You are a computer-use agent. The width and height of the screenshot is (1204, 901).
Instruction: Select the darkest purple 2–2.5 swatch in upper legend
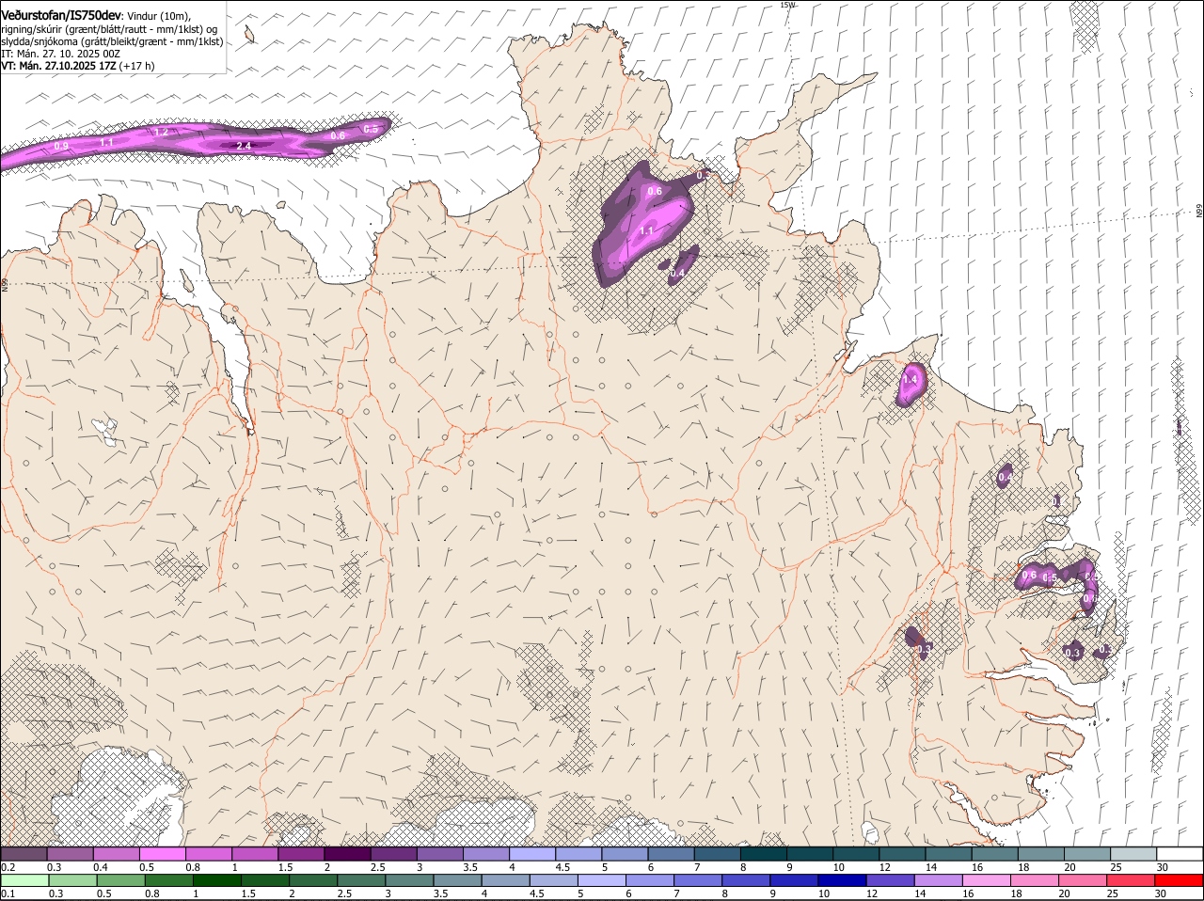347,854
